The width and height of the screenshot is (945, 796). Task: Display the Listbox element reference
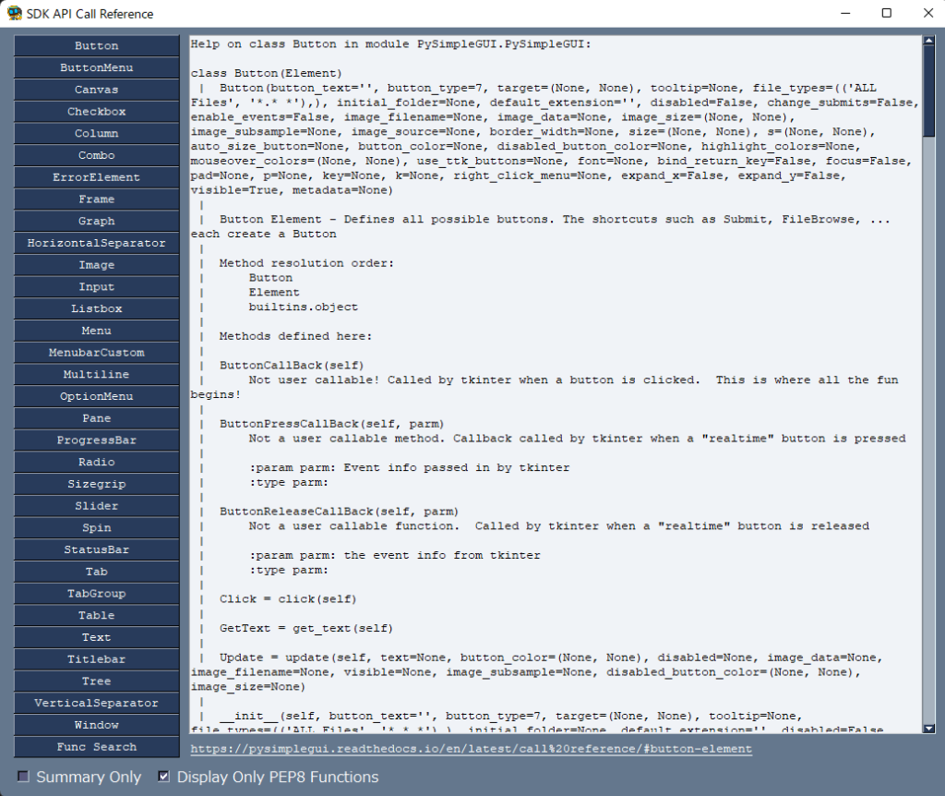[97, 308]
